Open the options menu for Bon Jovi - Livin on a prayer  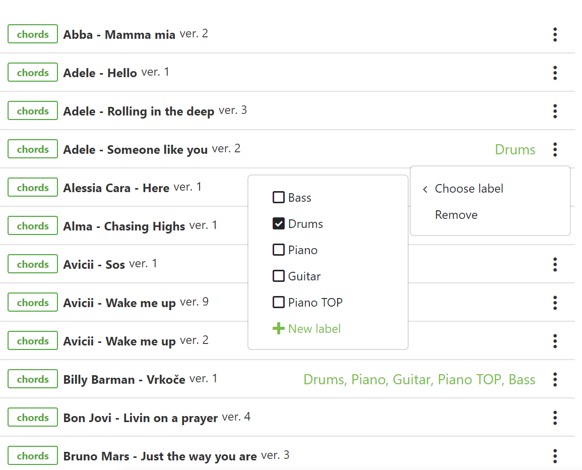[x=555, y=418]
